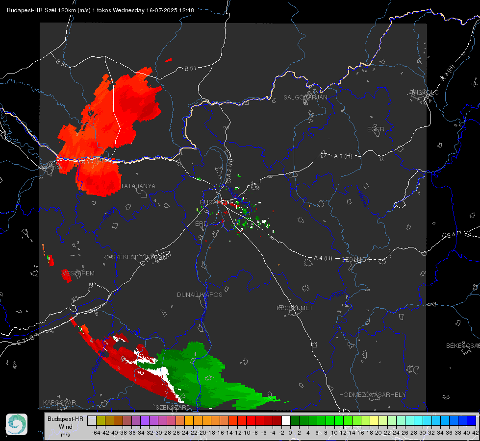
Task: Select the deep blue swatch ending the legend
Action: pos(472,420)
